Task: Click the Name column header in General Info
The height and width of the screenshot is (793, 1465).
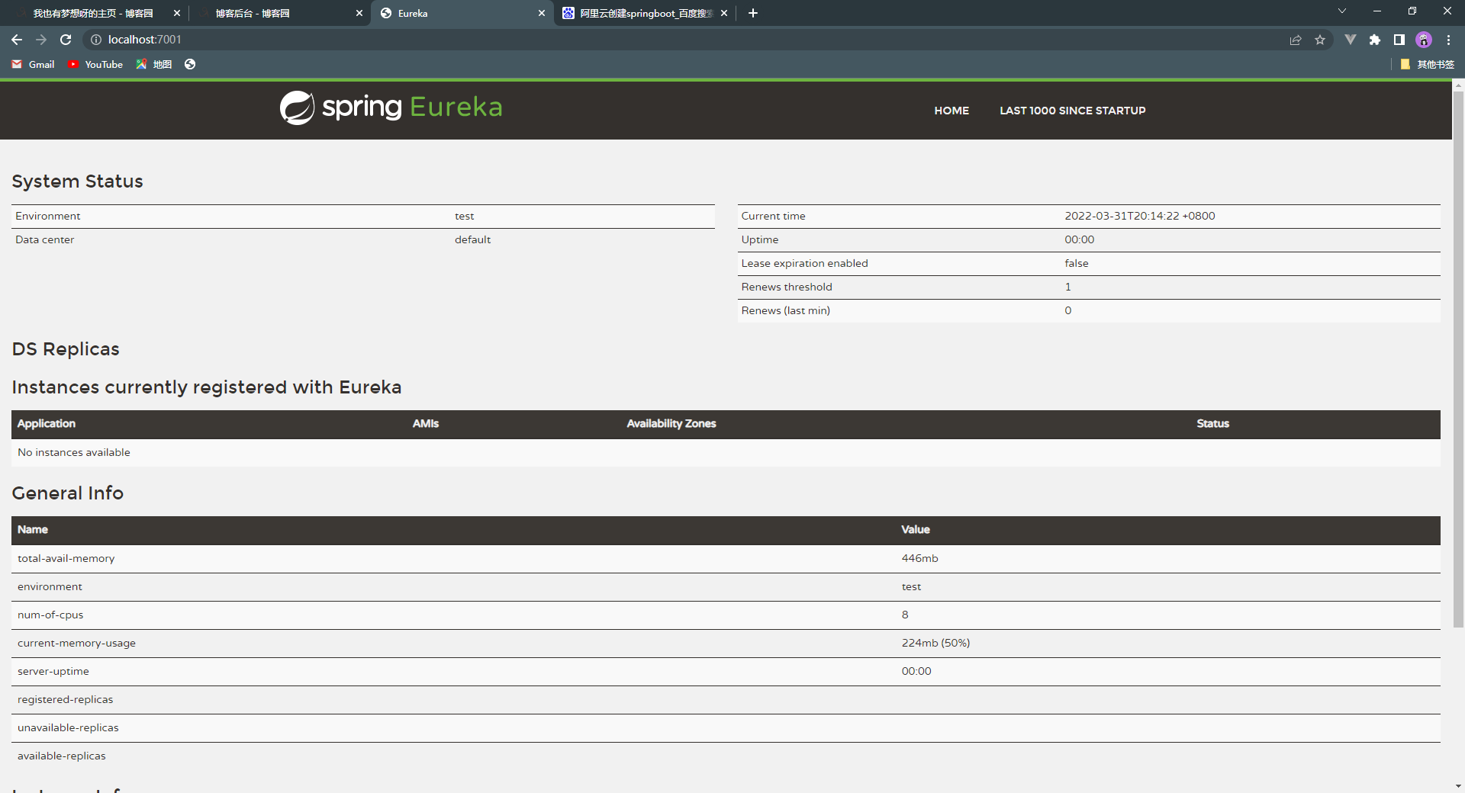Action: 33,530
